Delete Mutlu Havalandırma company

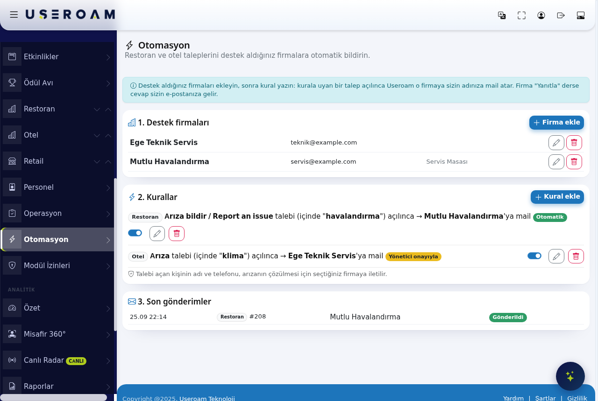click(574, 162)
